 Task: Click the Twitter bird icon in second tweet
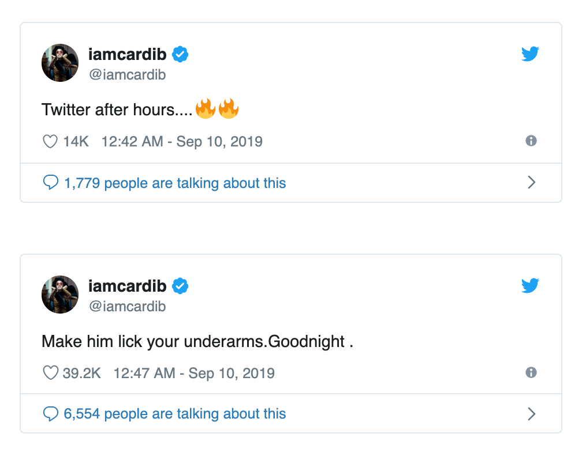coord(530,285)
